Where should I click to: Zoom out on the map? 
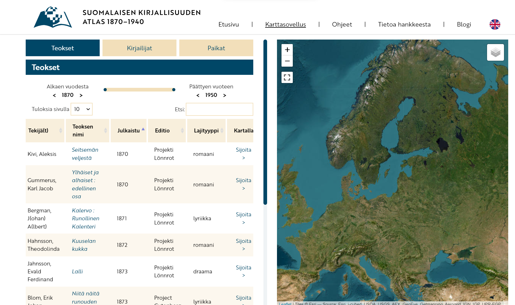point(287,61)
